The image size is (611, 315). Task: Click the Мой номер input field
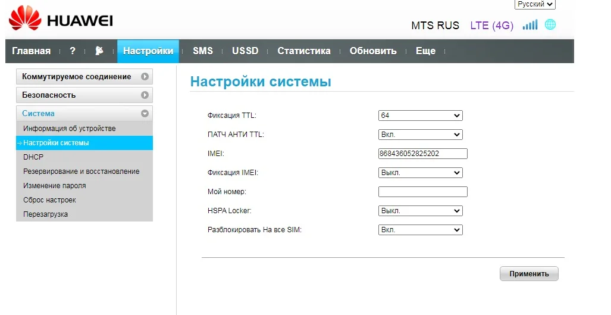pos(423,192)
